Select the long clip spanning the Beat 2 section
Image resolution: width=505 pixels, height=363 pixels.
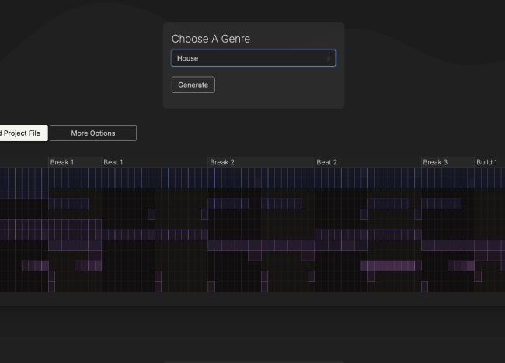click(x=367, y=234)
